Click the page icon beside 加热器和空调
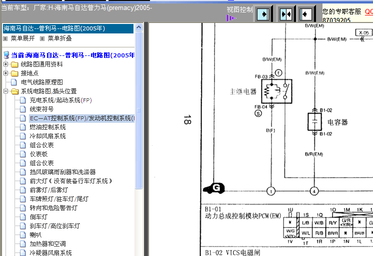The height and width of the screenshot is (256, 373). click(23, 244)
